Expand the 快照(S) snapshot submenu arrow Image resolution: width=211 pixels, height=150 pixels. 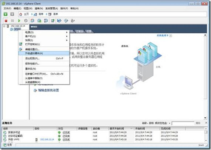[x=67, y=40]
